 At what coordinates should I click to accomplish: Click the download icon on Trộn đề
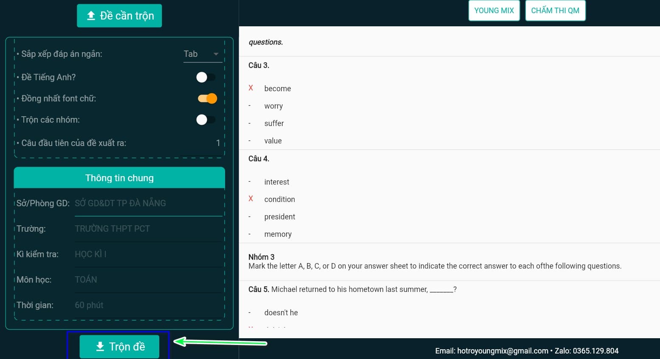point(100,347)
